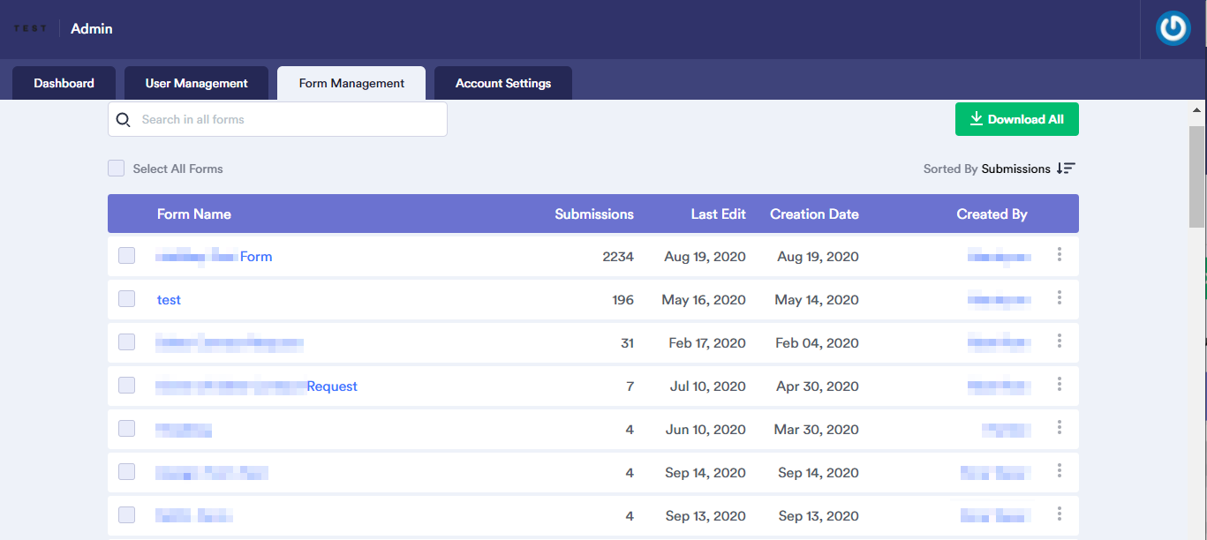Image resolution: width=1207 pixels, height=540 pixels.
Task: Expand options menu for Sep 14, 2020 form
Action: [1059, 471]
